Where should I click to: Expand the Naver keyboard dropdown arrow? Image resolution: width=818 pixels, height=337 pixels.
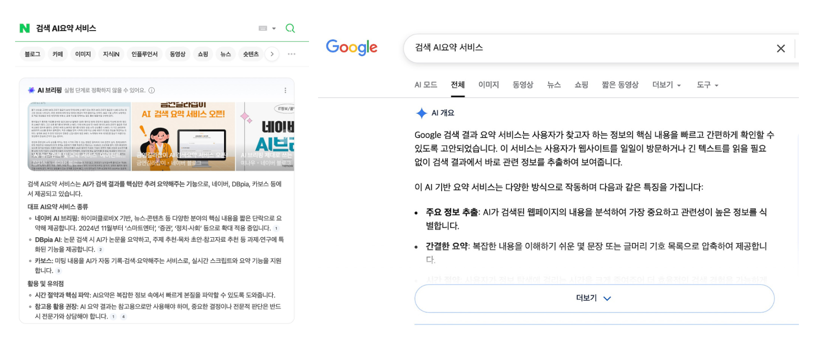274,29
